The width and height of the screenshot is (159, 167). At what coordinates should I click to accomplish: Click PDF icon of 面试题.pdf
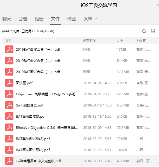point(10,83)
